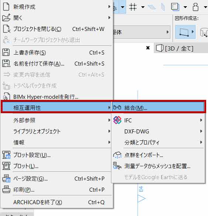208x216 pixels.
Task: Expand the arrow next to 開く
Action: click(109, 17)
